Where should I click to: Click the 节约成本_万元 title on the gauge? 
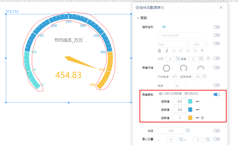click(x=68, y=40)
